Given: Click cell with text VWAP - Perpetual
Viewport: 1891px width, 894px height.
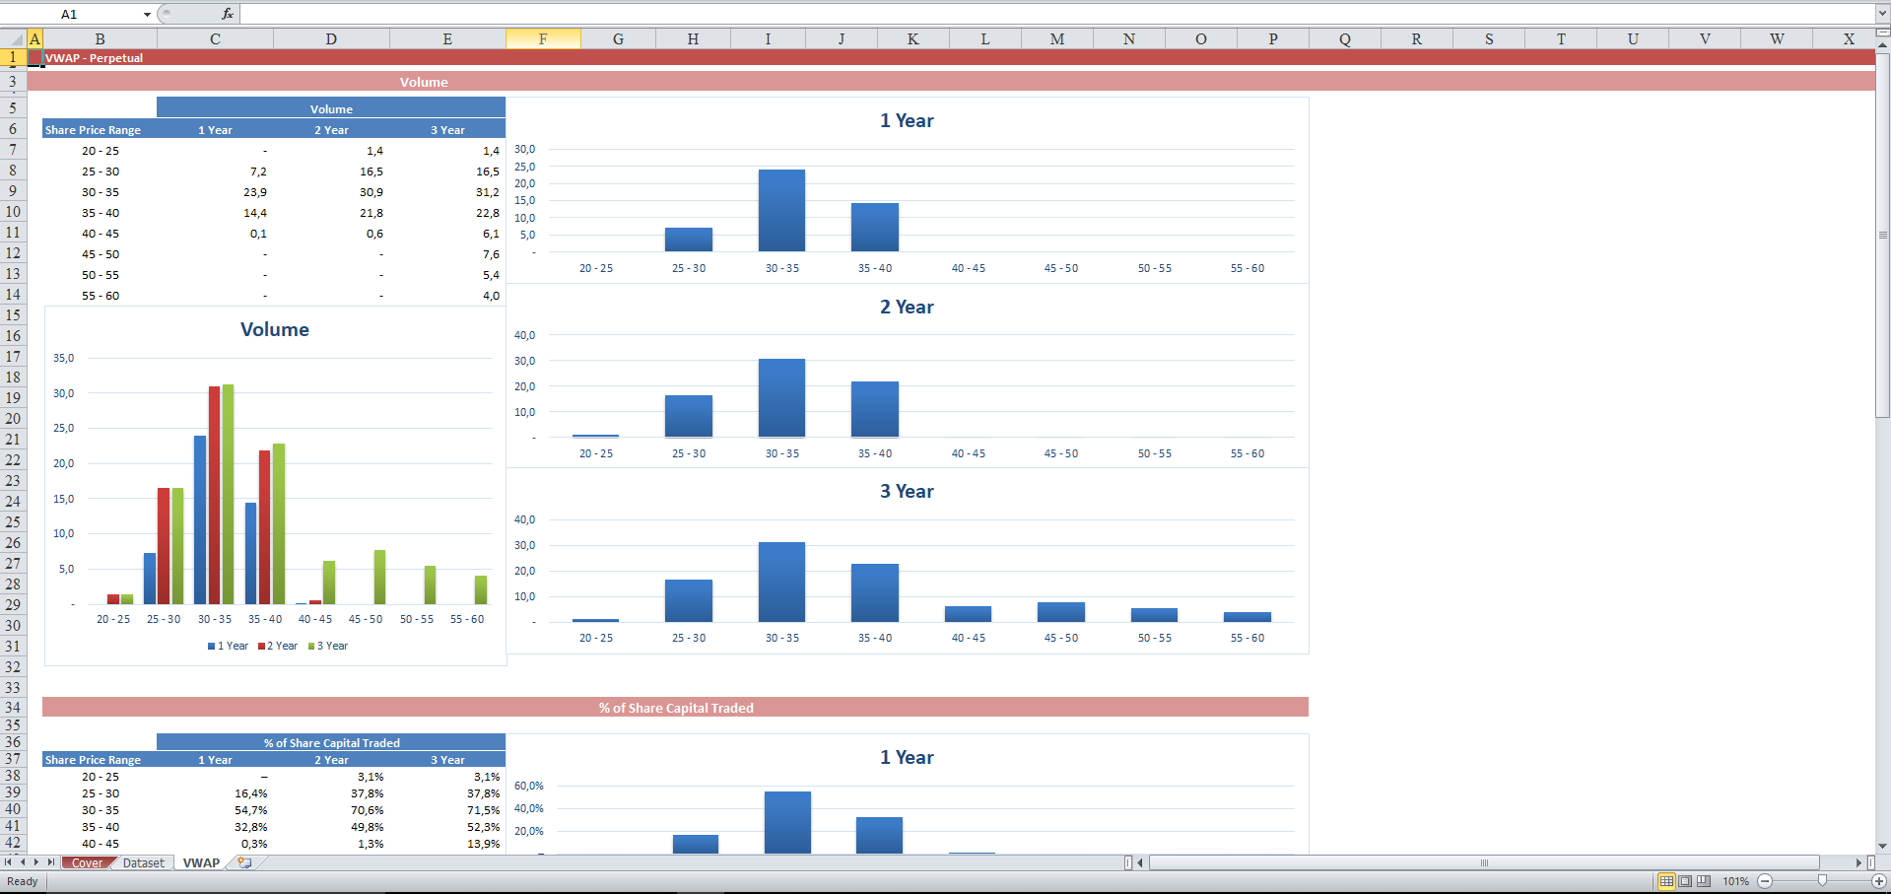Looking at the screenshot, I should [94, 58].
